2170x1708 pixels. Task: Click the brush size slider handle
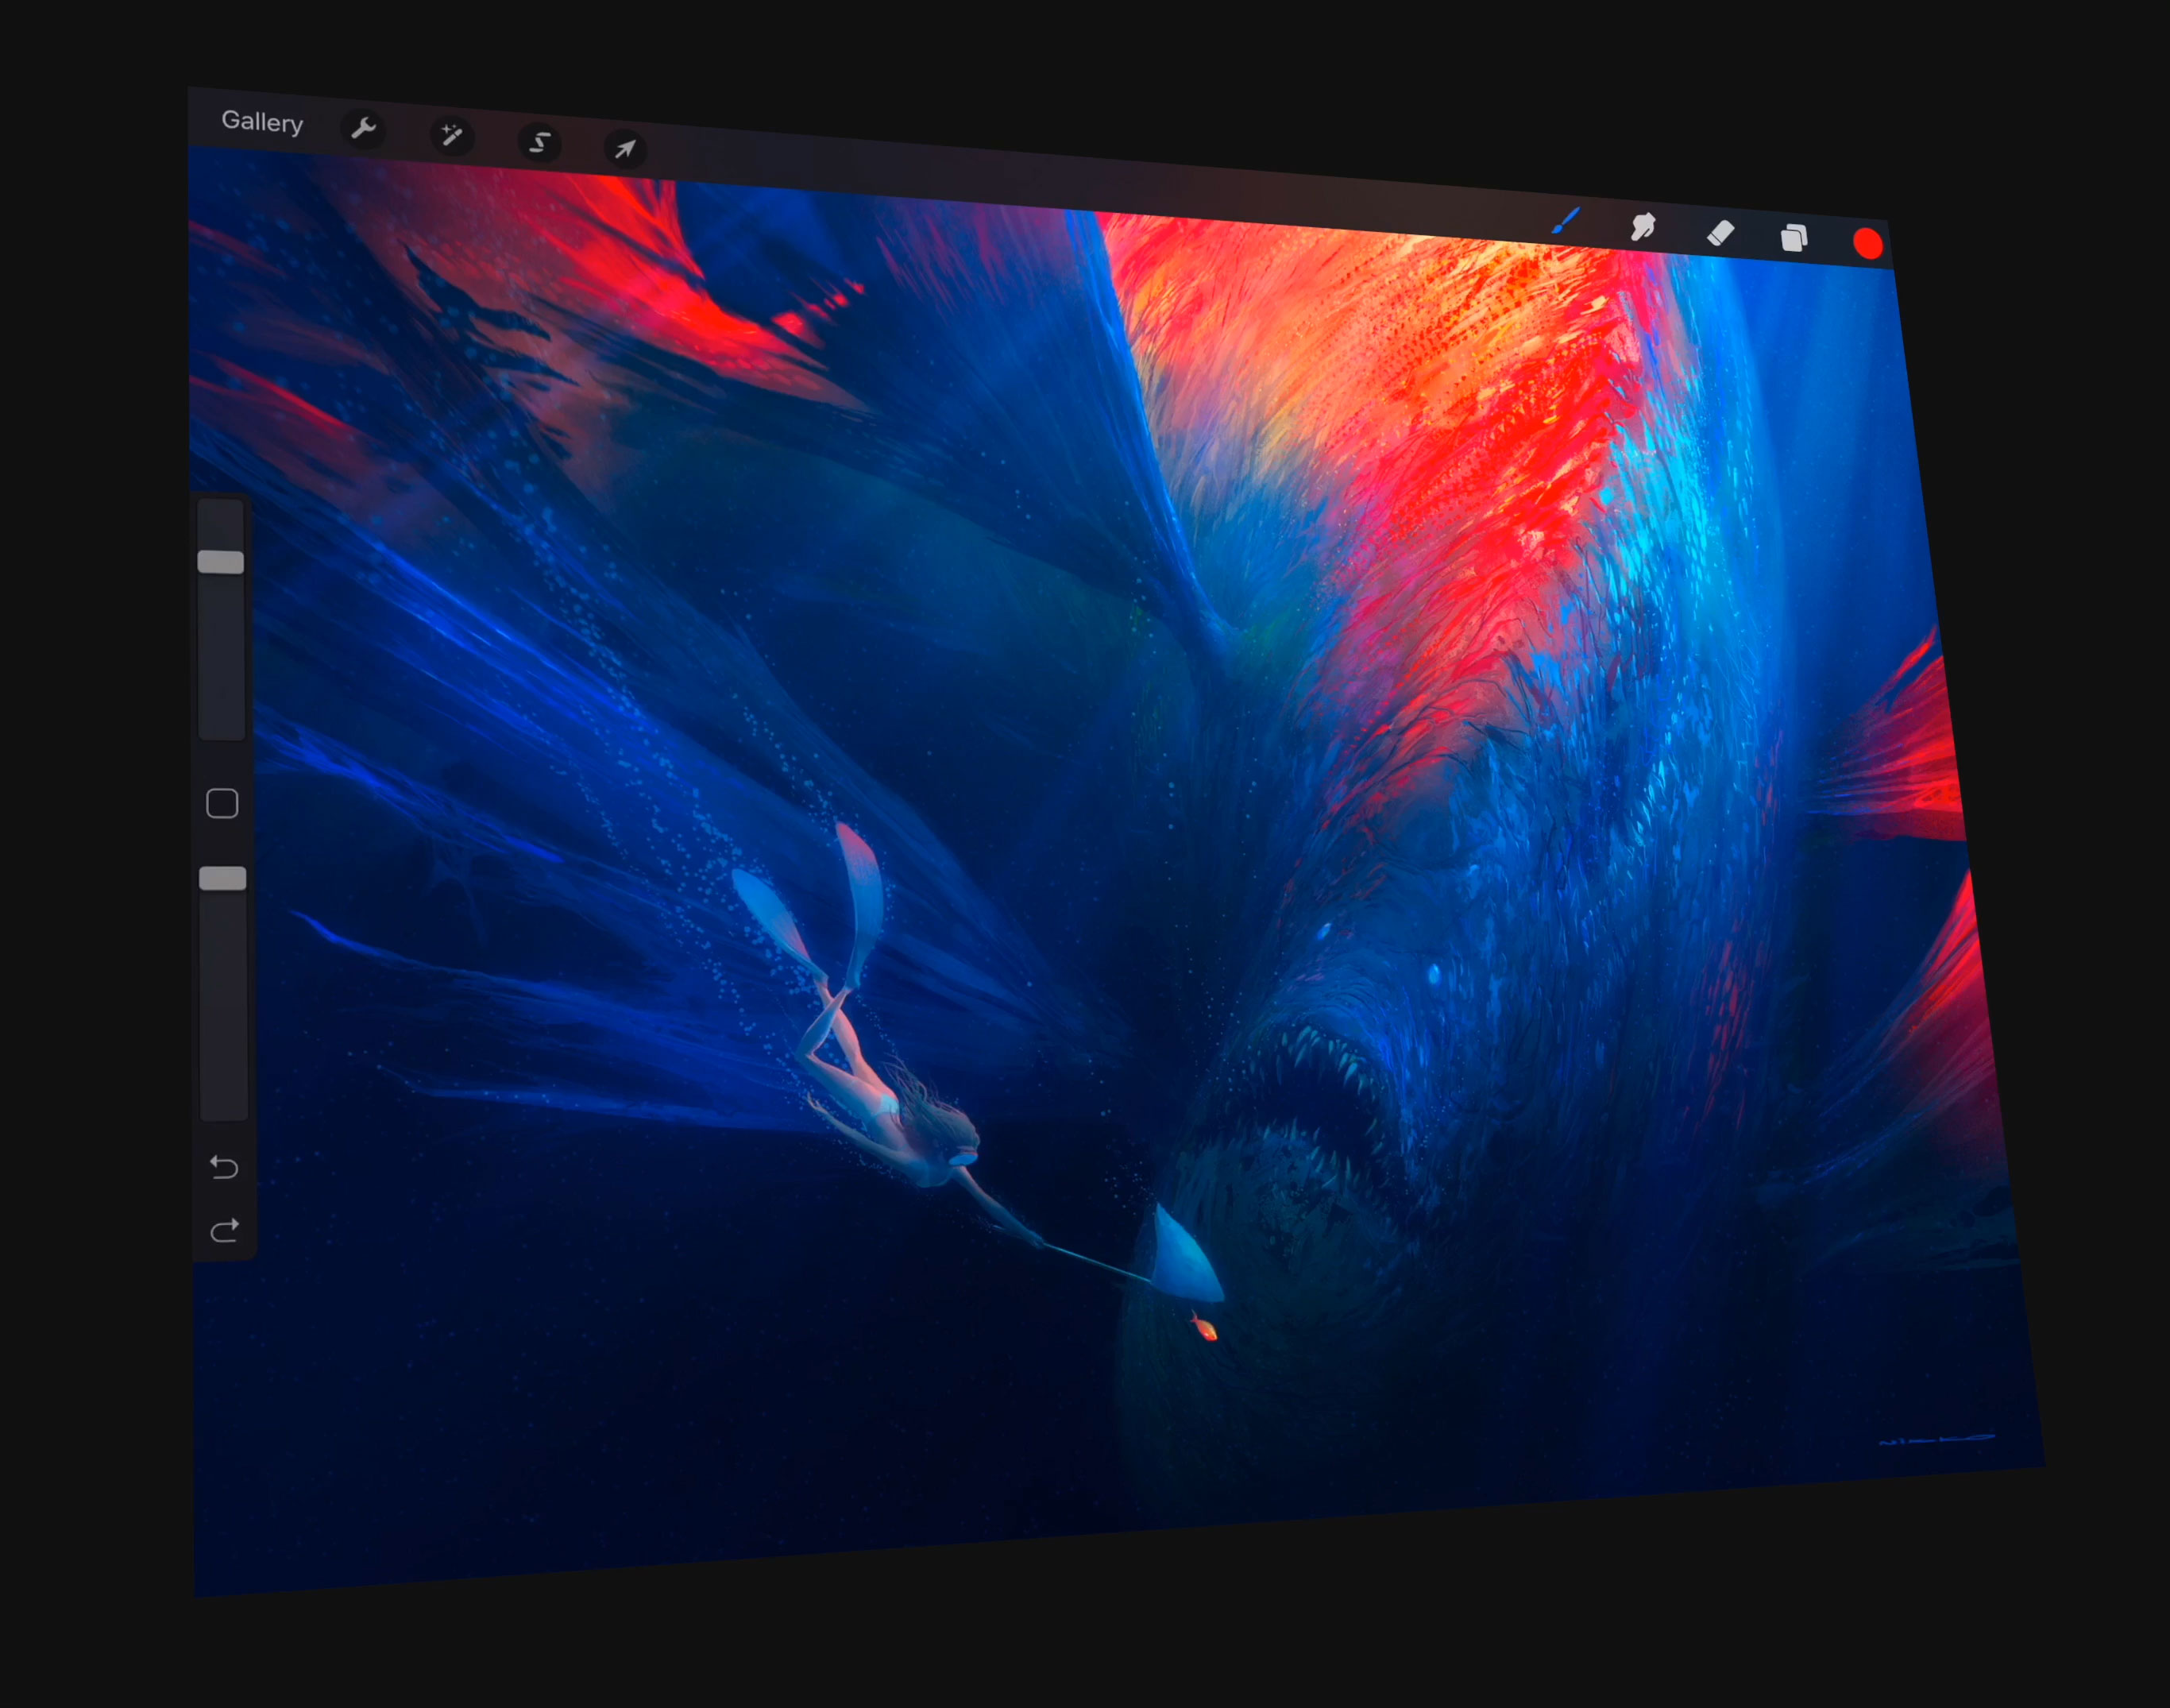(221, 562)
